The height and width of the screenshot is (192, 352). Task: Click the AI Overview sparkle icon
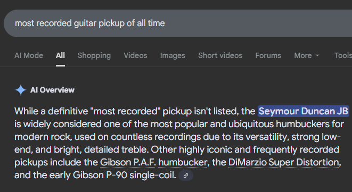pos(21,90)
